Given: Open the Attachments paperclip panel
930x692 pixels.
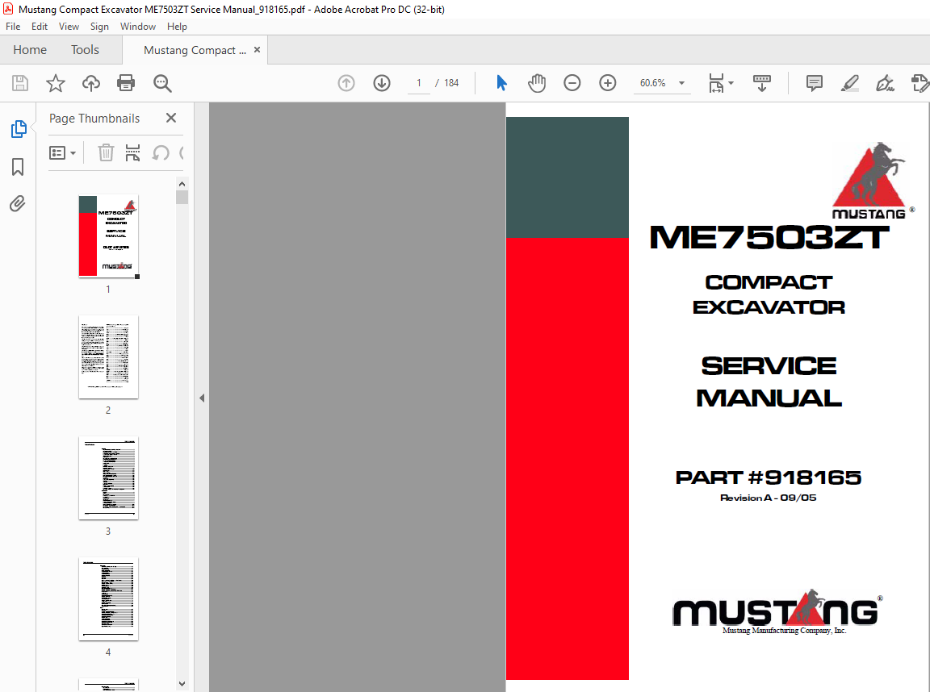Looking at the screenshot, I should click(x=18, y=204).
